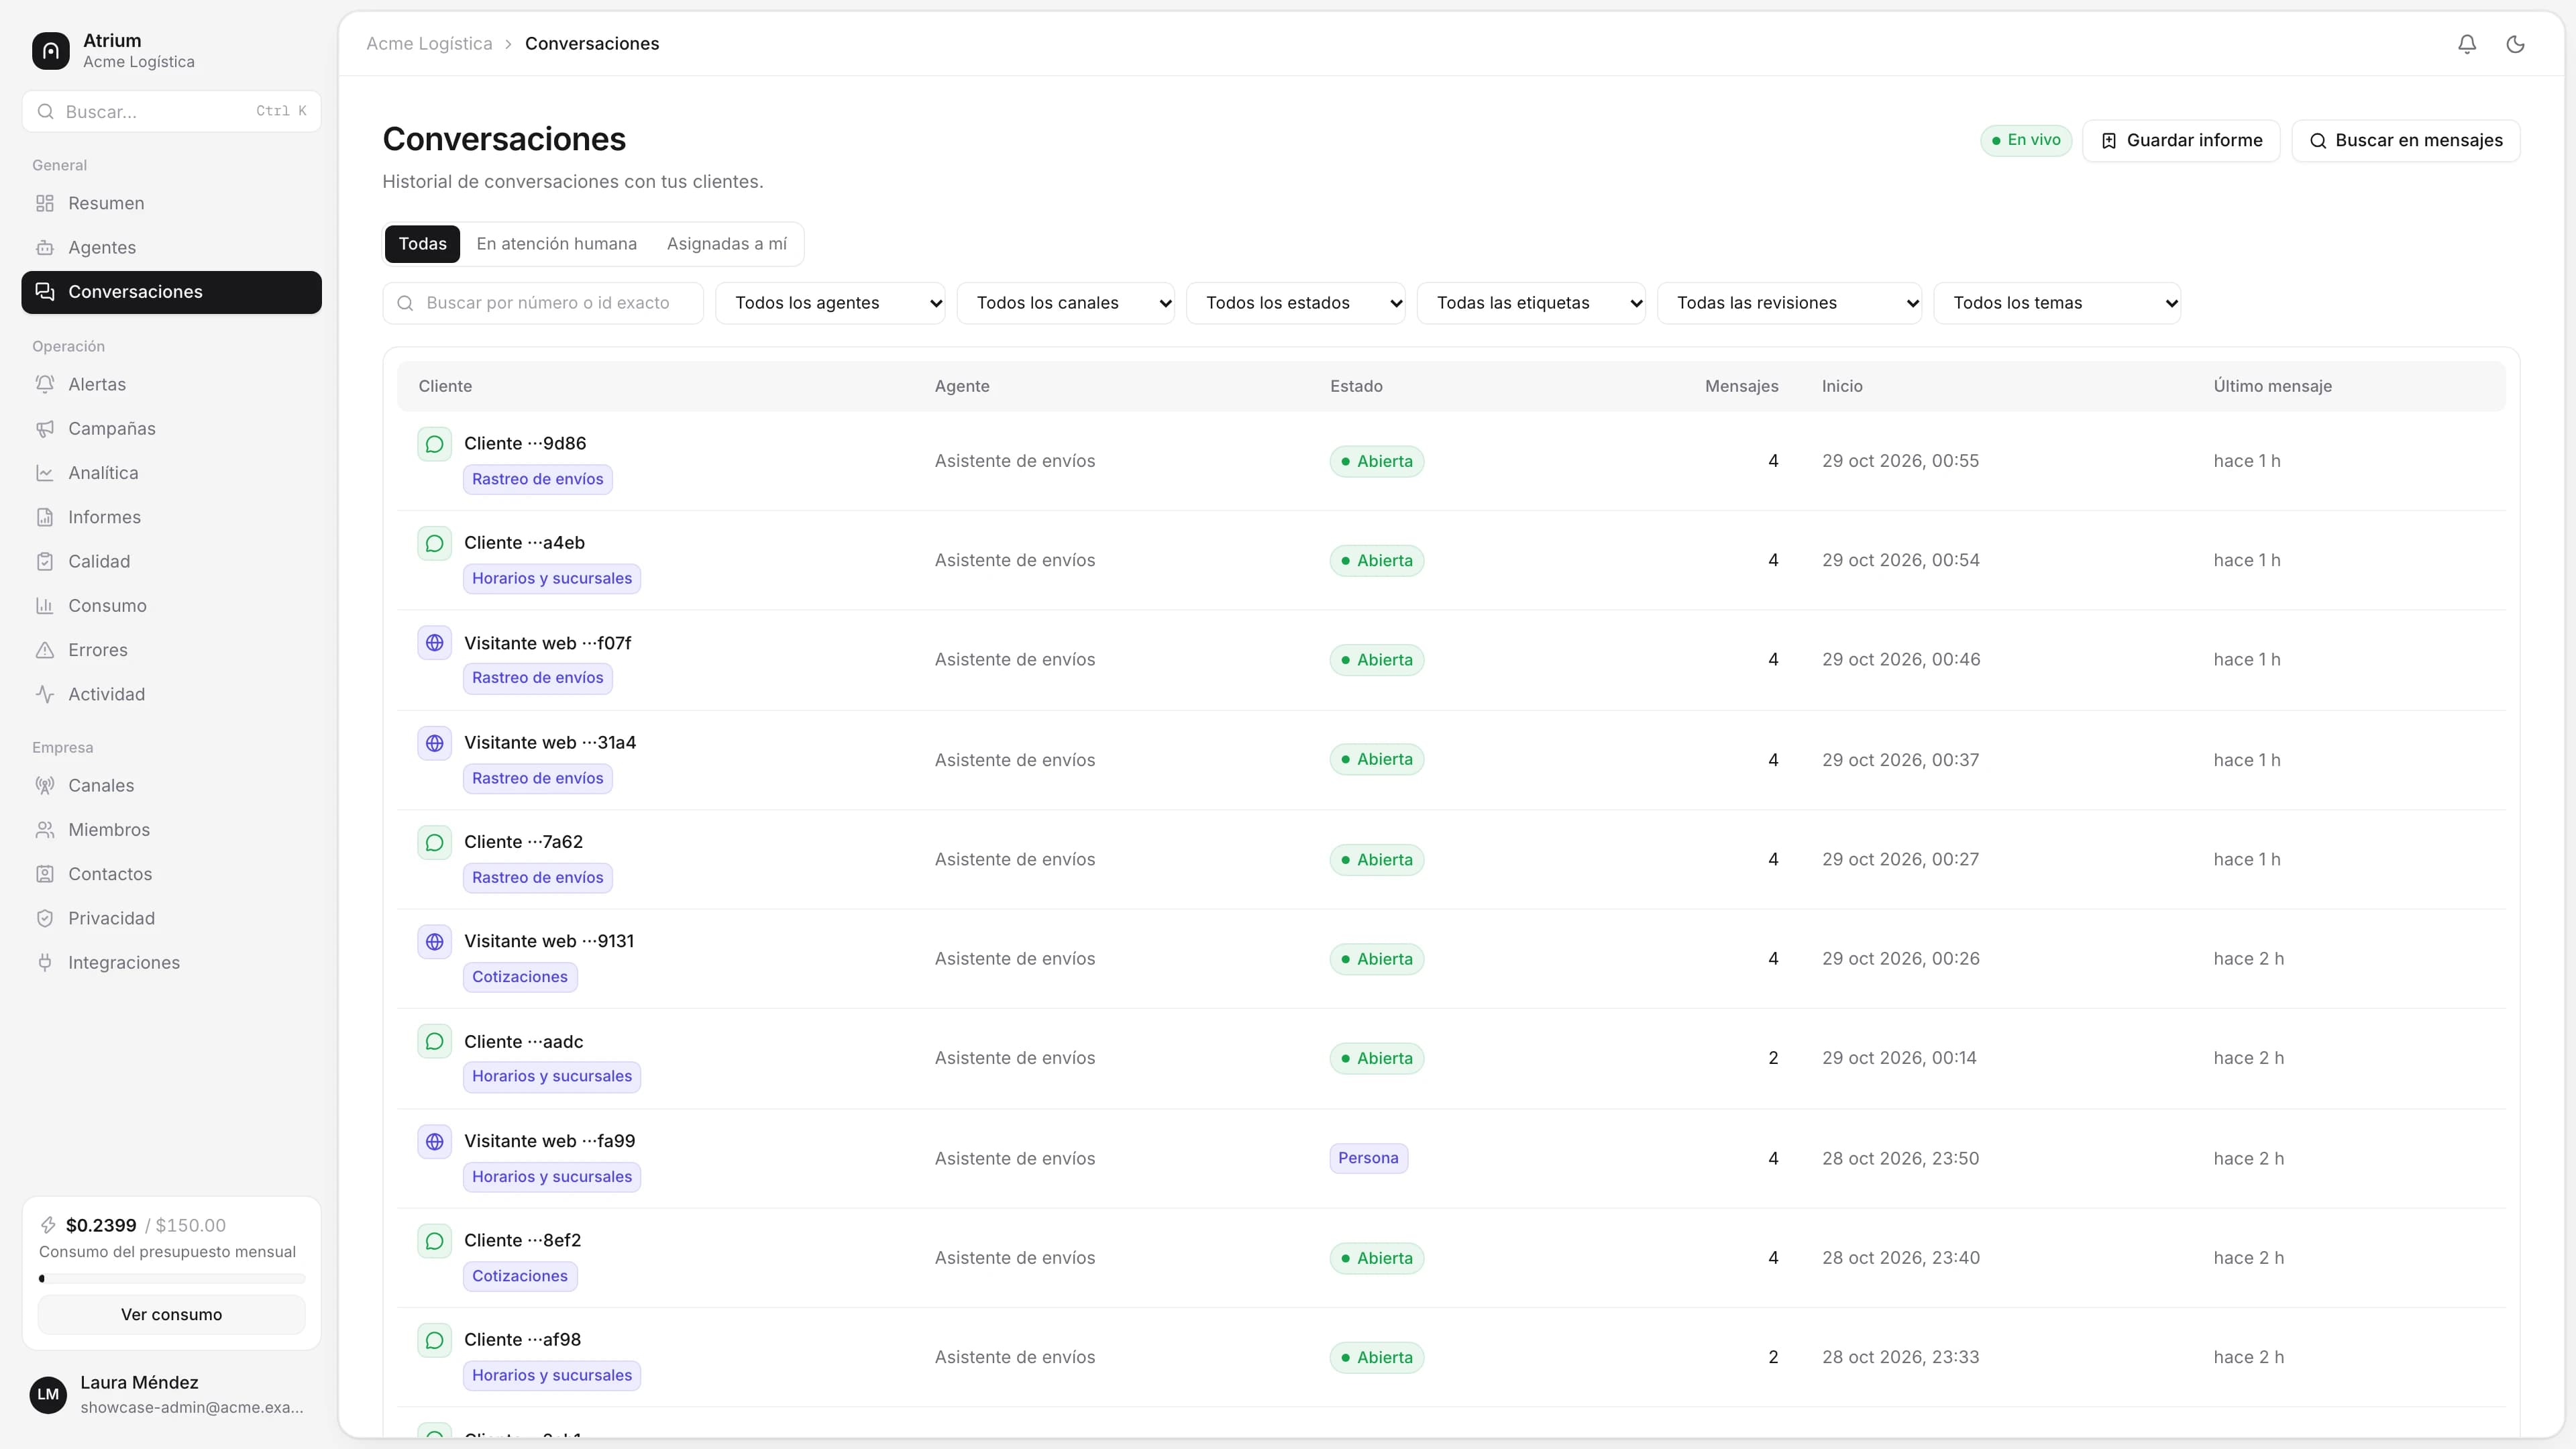Click the monthly budget progress bar
This screenshot has height=1449, width=2576.
click(x=171, y=1279)
